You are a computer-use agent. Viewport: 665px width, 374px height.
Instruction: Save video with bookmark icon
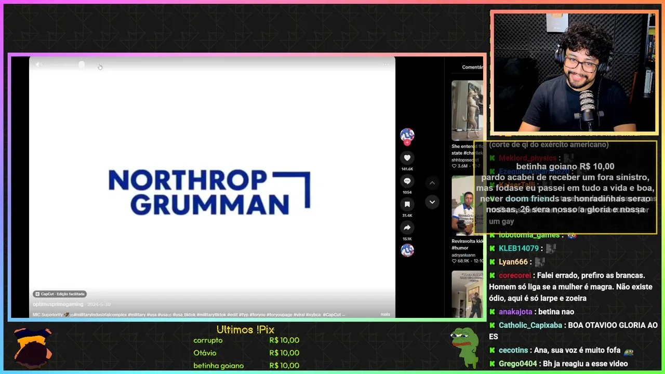click(x=407, y=204)
